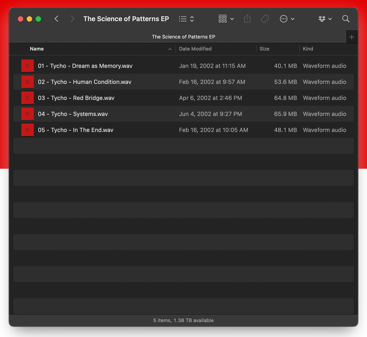This screenshot has height=337, width=367.
Task: Select 05 - Tycho - In The End.wav
Action: (x=76, y=130)
